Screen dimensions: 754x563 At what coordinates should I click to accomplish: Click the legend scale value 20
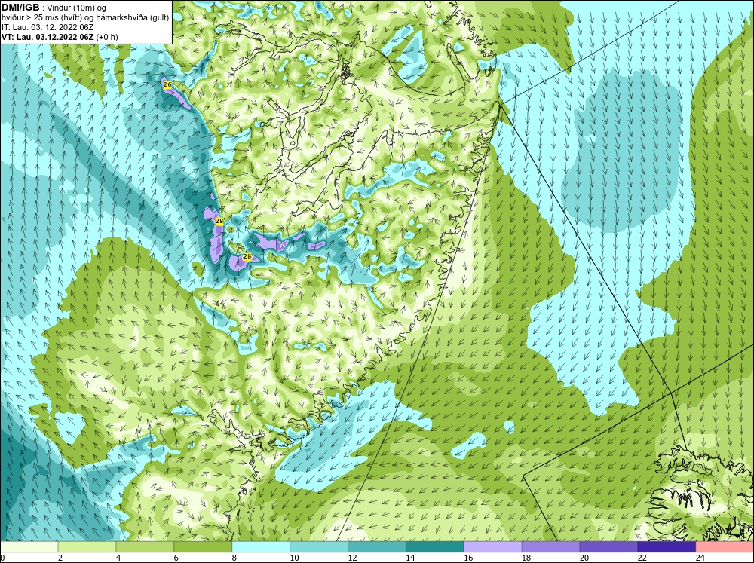point(584,558)
